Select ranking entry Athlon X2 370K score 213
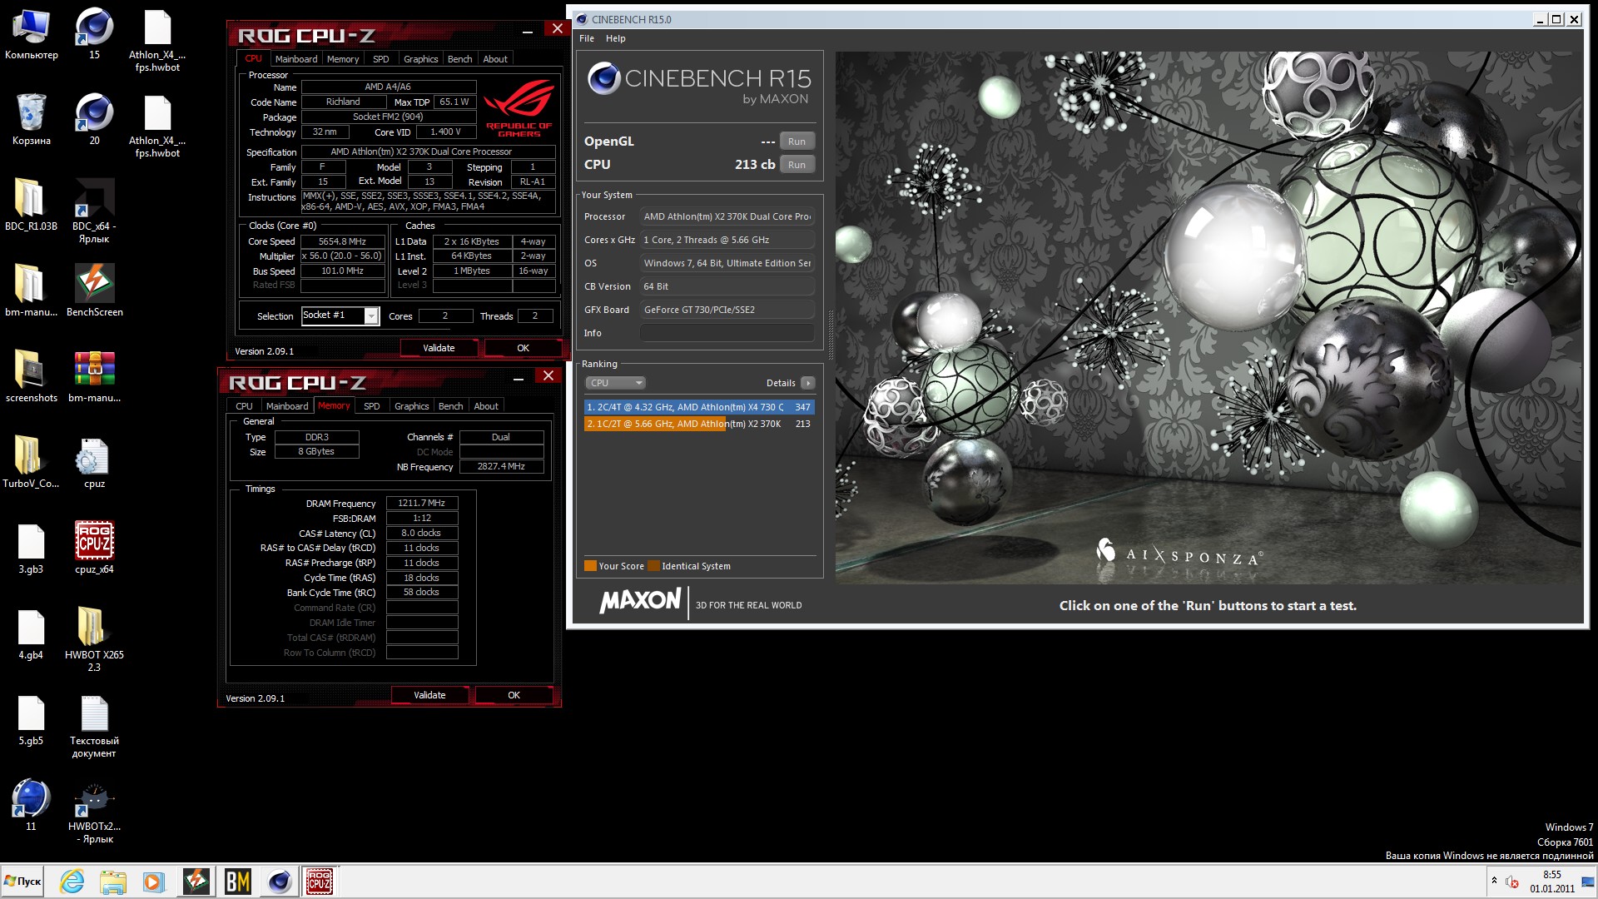Viewport: 1598px width, 899px height. pos(699,424)
